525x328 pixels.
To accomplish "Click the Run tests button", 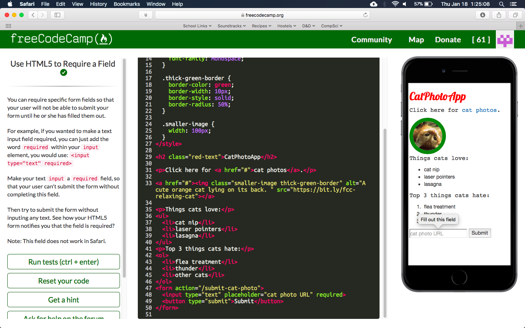I will (x=63, y=261).
